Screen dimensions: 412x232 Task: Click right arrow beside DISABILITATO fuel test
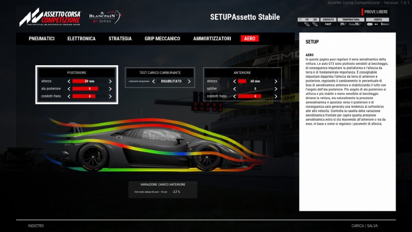point(189,81)
